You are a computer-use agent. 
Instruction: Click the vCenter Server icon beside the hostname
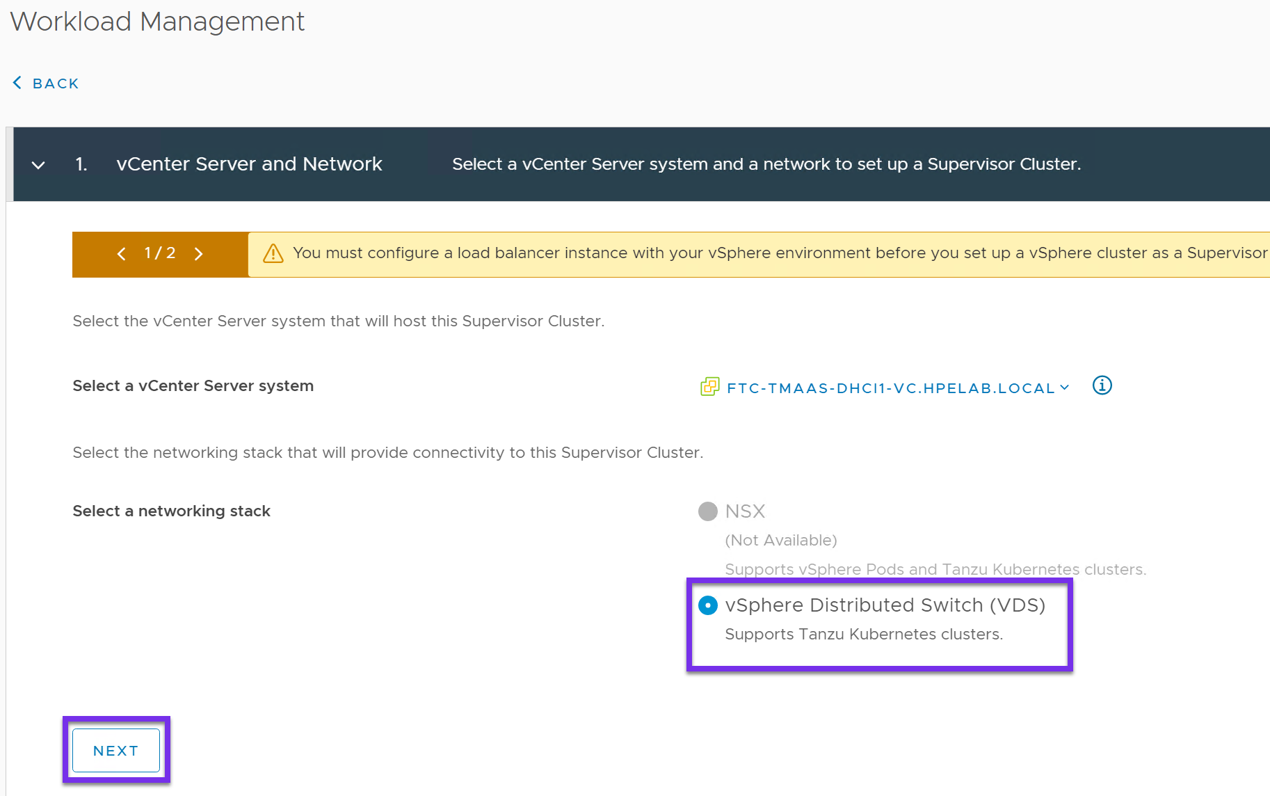click(709, 386)
